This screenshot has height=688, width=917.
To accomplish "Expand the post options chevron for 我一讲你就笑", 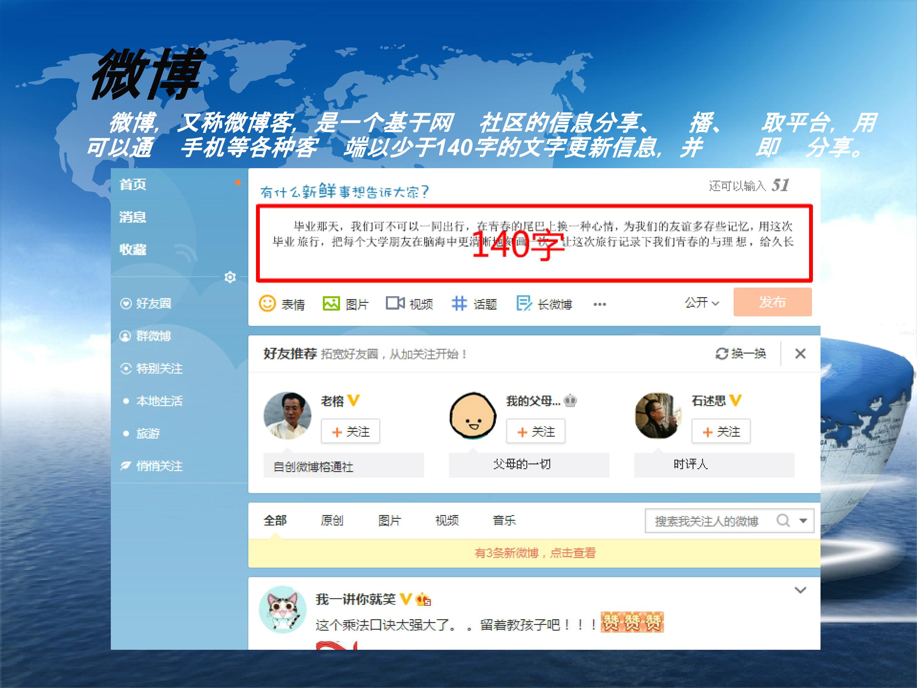I will pos(800,590).
